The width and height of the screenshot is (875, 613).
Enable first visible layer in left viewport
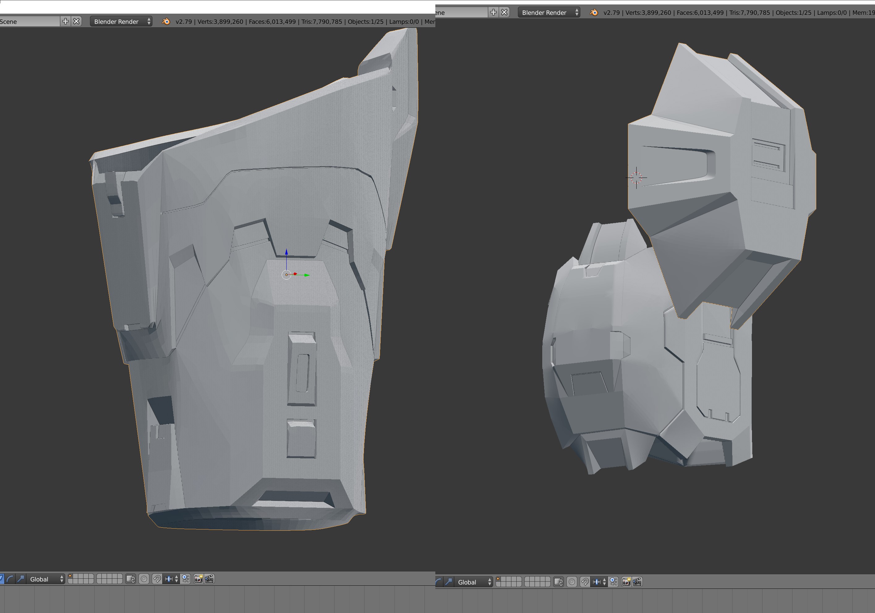coord(70,577)
